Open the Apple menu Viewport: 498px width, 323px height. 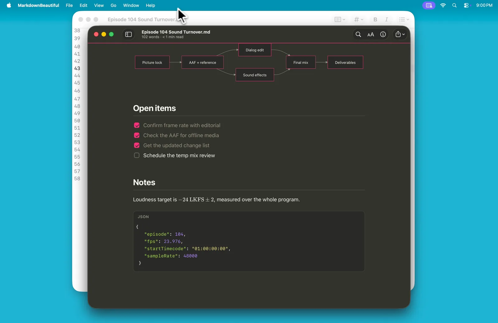pyautogui.click(x=9, y=5)
